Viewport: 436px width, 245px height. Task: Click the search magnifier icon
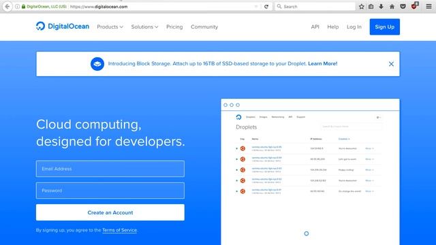tap(279, 6)
